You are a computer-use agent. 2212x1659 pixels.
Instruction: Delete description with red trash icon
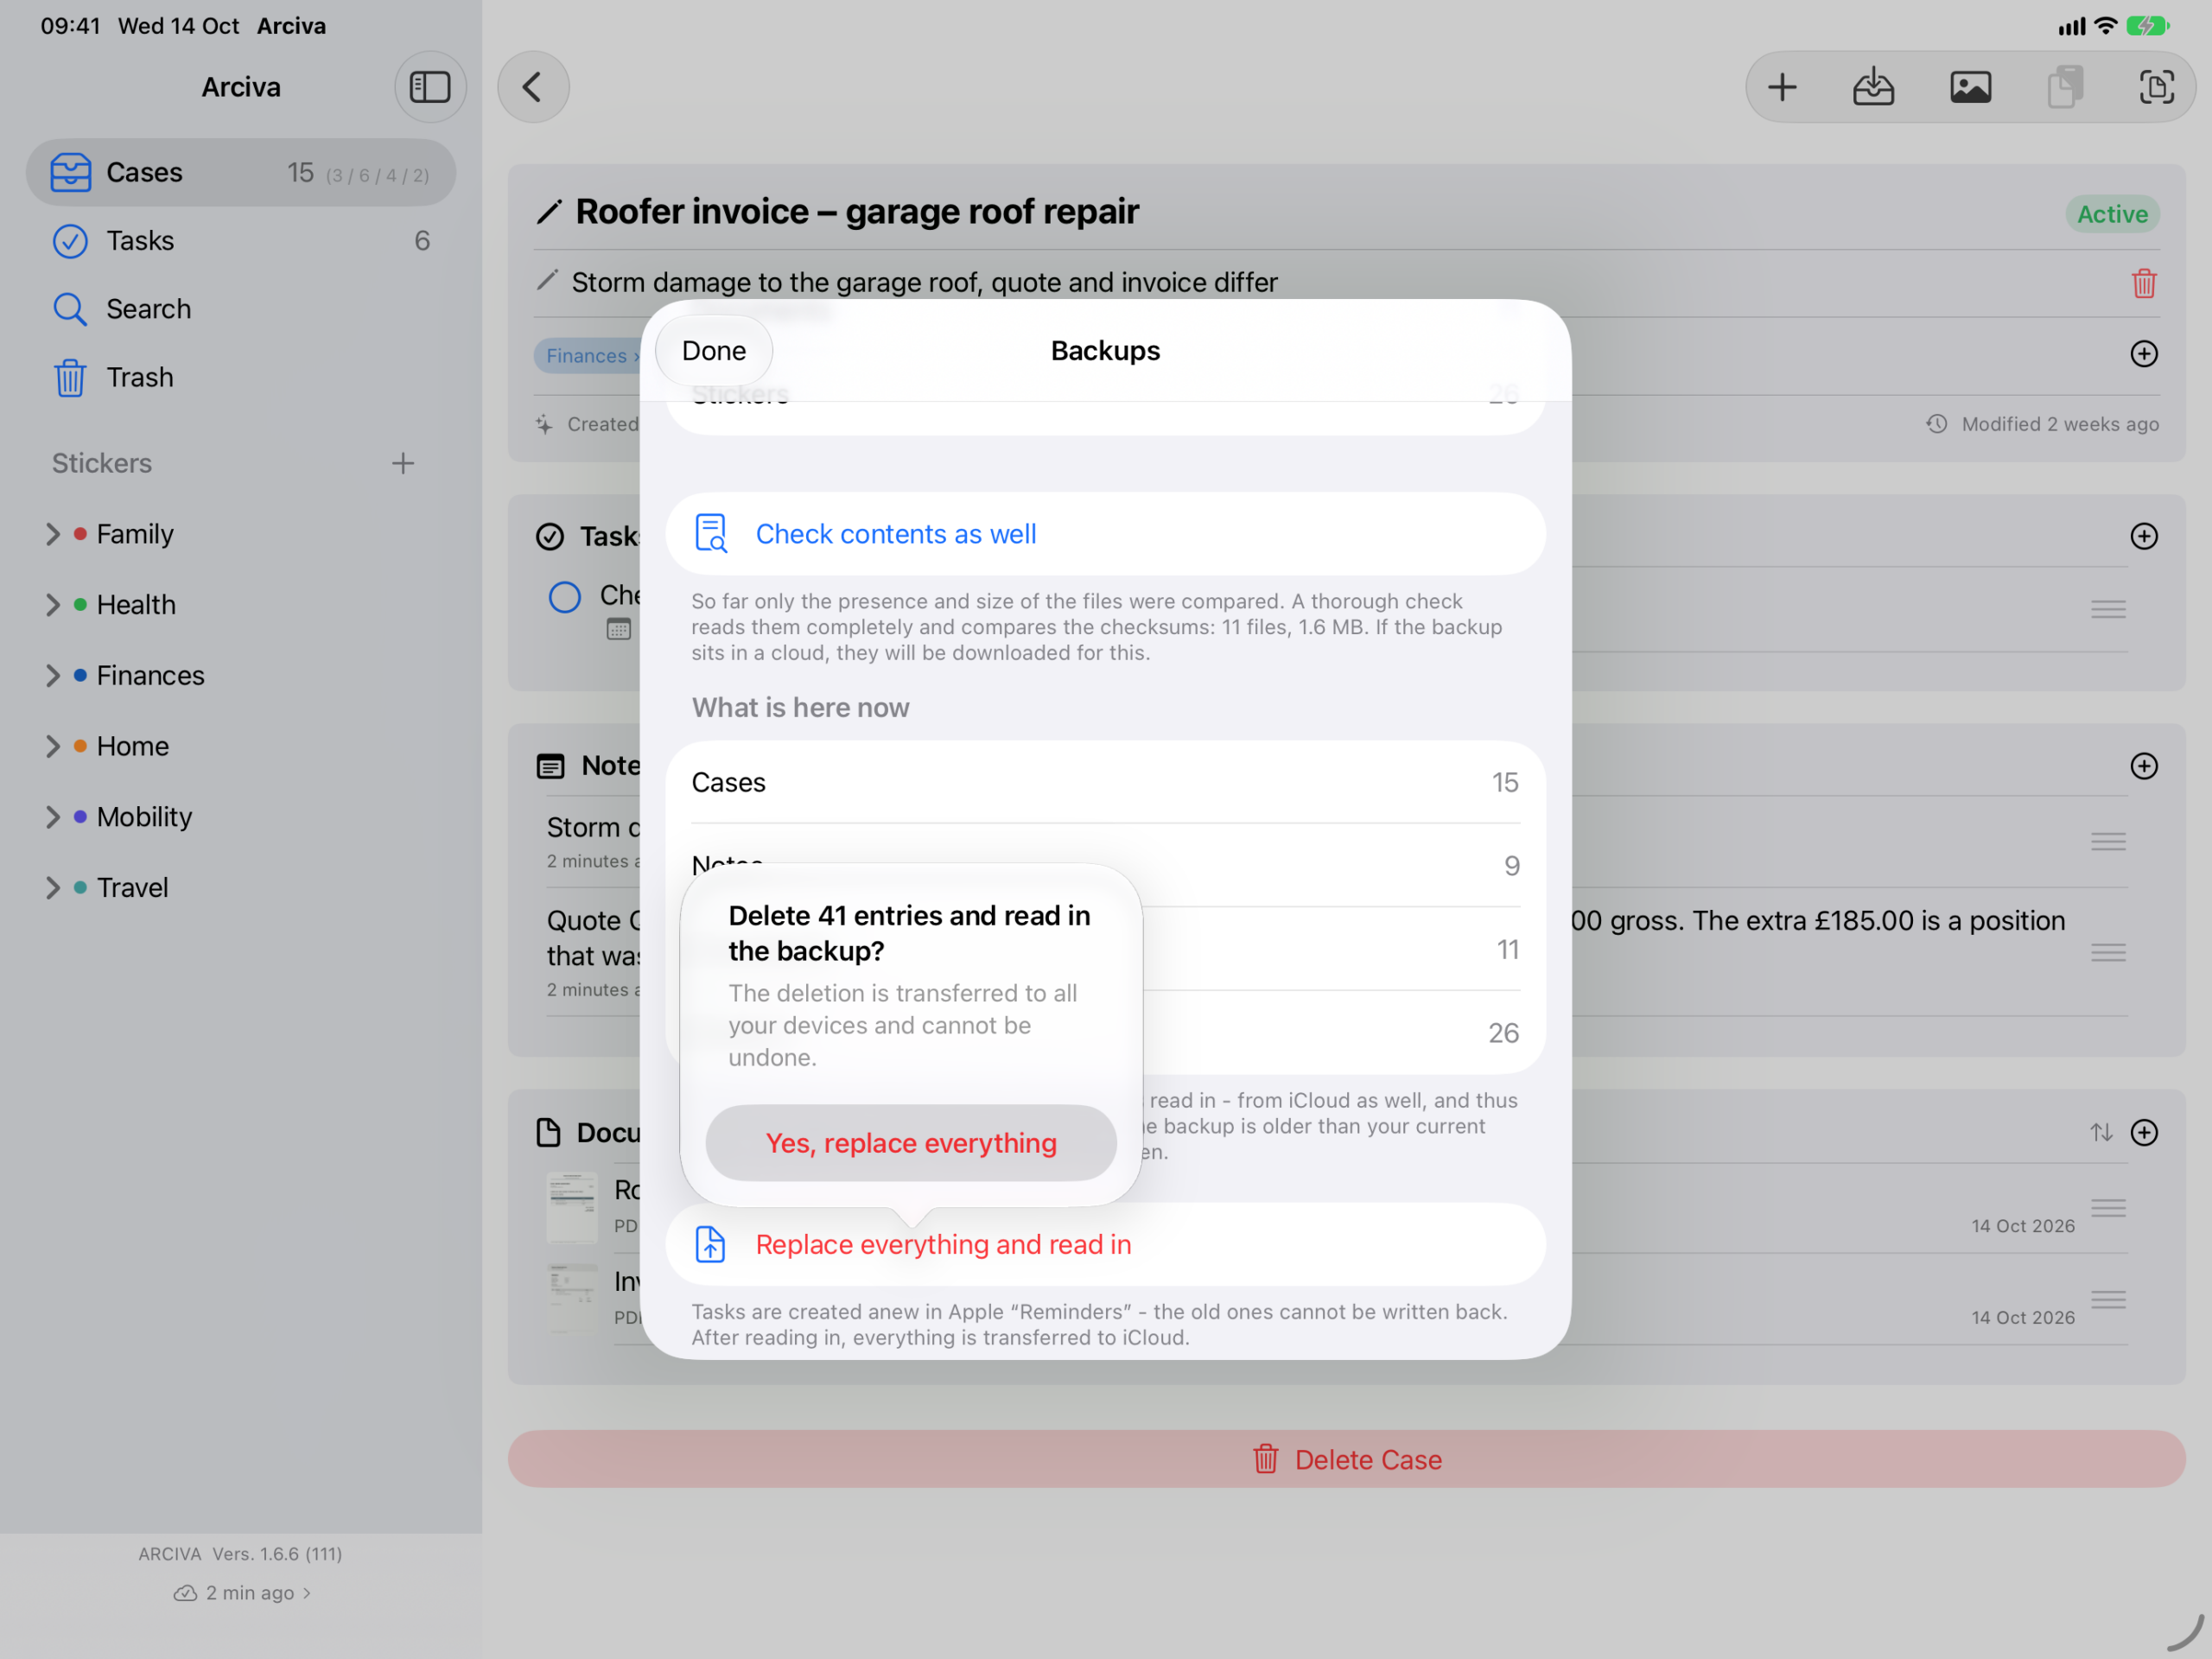tap(2143, 283)
